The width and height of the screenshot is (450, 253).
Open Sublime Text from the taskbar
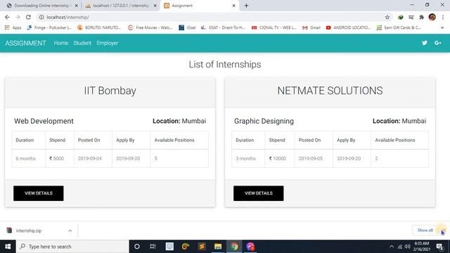click(202, 247)
